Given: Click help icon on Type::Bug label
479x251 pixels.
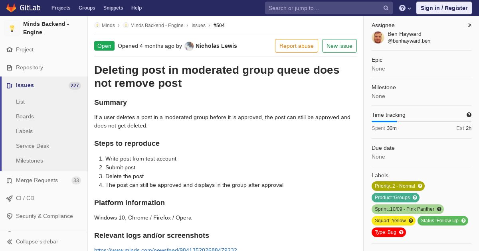Looking at the screenshot, I should pyautogui.click(x=401, y=232).
